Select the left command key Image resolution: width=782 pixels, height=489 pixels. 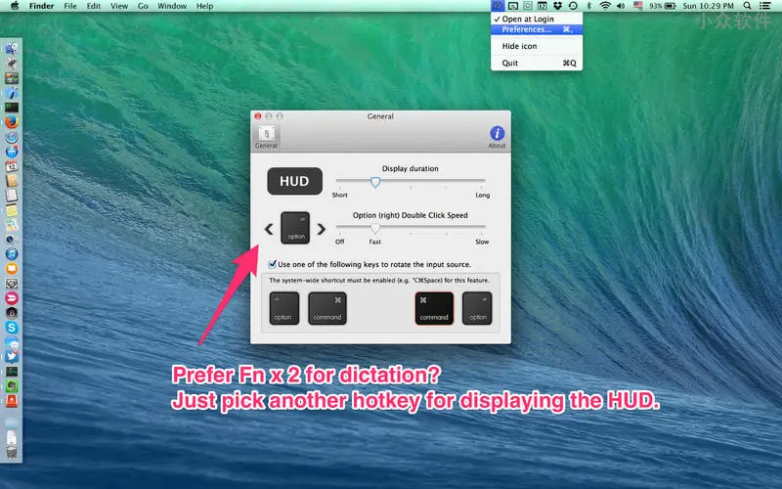327,308
